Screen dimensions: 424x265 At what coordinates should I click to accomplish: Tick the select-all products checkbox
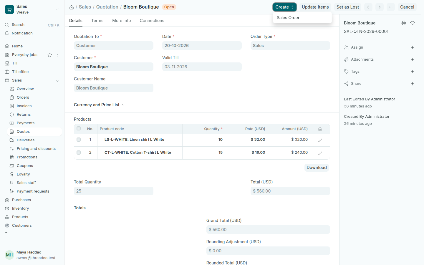[x=79, y=128]
